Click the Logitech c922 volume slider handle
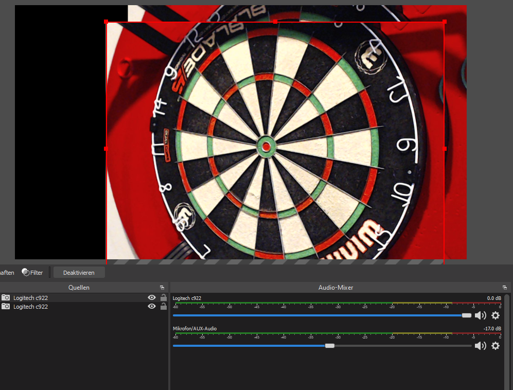513x390 pixels. pyautogui.click(x=467, y=315)
